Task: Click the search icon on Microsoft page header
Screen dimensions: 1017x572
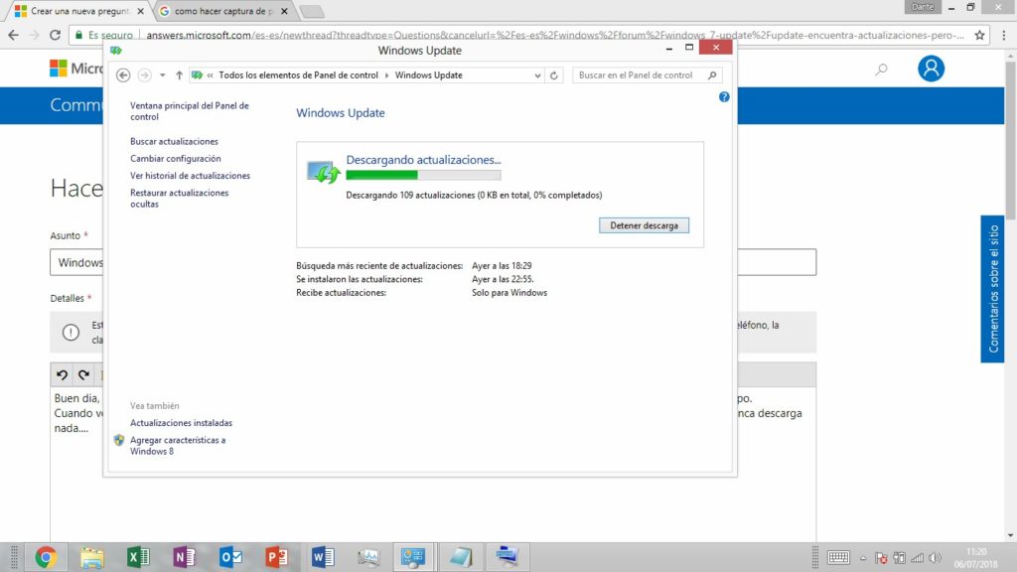Action: click(x=881, y=69)
